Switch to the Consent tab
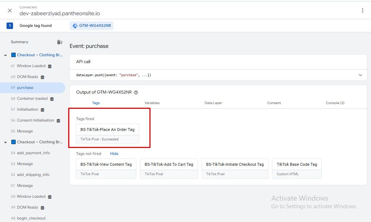Image resolution: width=371 pixels, height=222 pixels. (274, 103)
